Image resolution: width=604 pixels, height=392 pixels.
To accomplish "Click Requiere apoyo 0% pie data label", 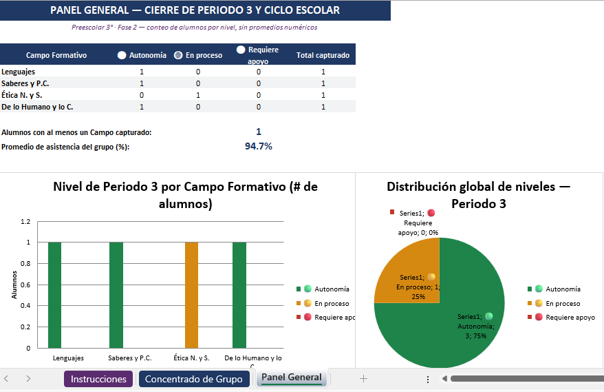I will click(x=418, y=223).
